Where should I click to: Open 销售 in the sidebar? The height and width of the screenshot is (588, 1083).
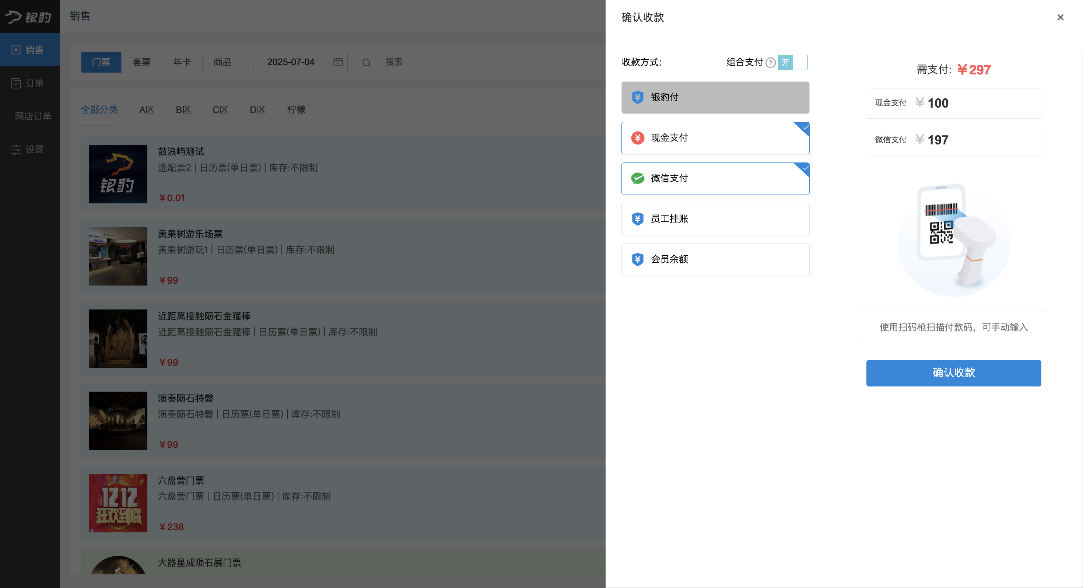click(x=30, y=50)
